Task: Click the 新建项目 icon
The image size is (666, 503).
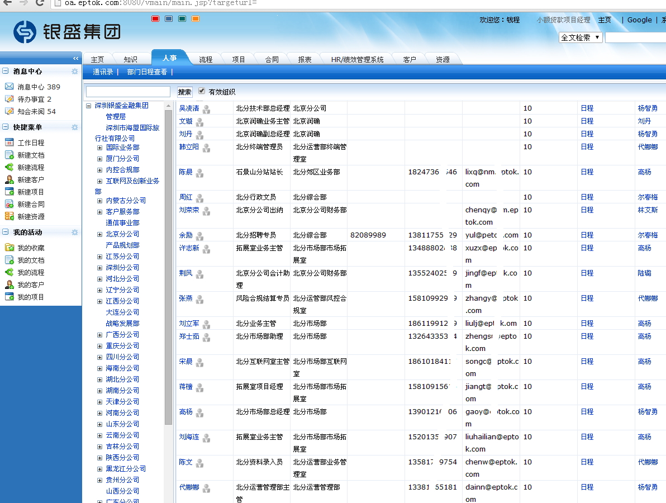Action: (9, 192)
